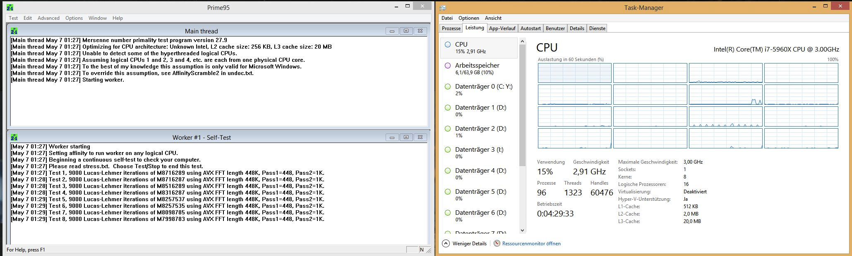The width and height of the screenshot is (852, 256).
Task: Click the sidebar scrollbar up arrow
Action: tap(522, 41)
